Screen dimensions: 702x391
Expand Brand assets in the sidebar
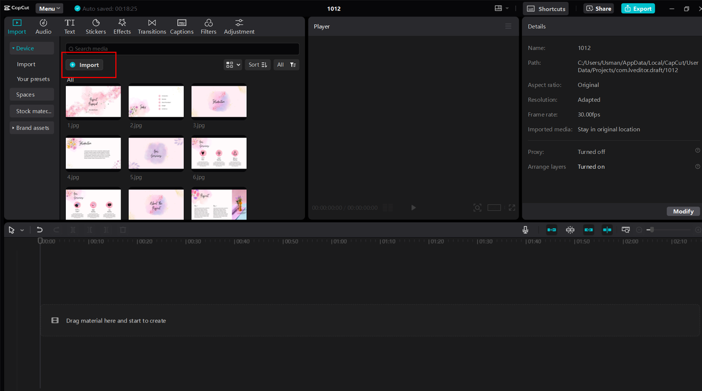[32, 127]
